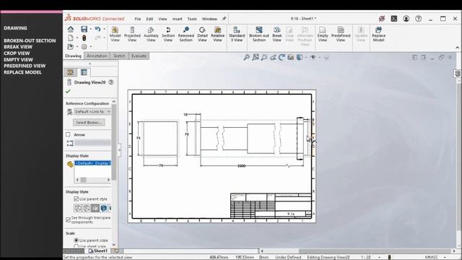
Task: Select Hidden Lines Visible display style
Action: pyautogui.click(x=87, y=208)
